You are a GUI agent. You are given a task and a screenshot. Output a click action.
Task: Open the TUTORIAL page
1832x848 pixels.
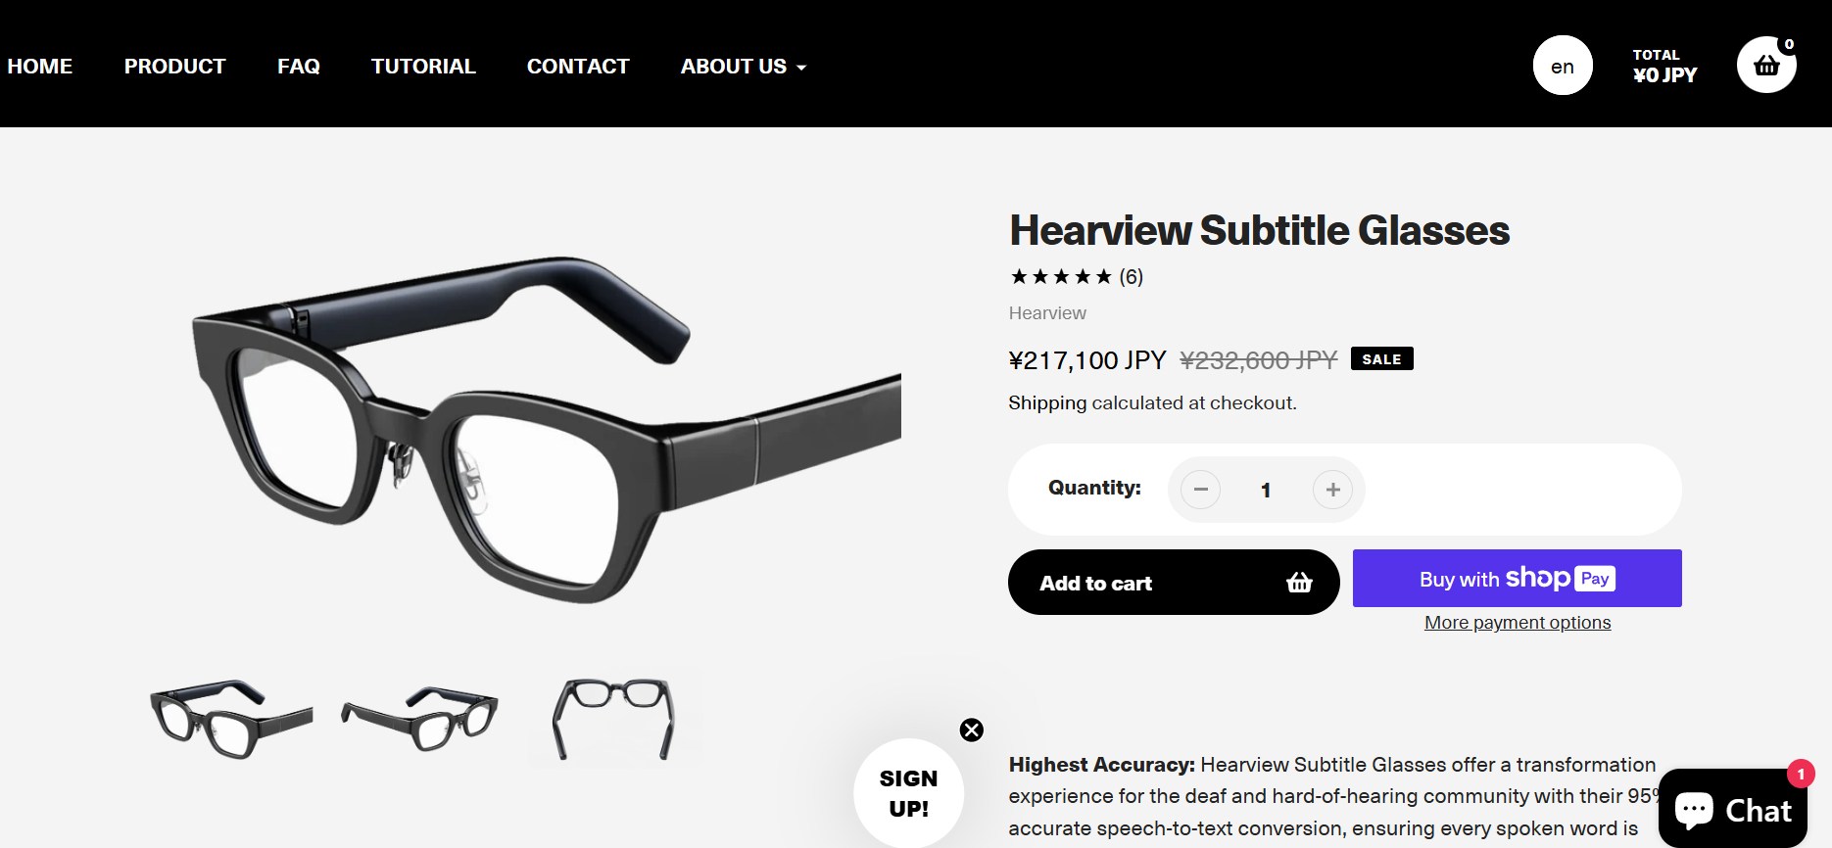point(423,67)
